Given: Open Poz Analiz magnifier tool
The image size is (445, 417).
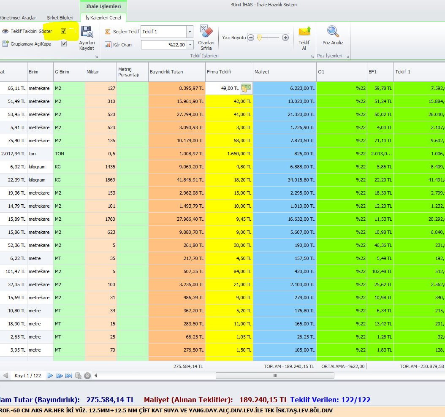Looking at the screenshot, I should click(333, 32).
